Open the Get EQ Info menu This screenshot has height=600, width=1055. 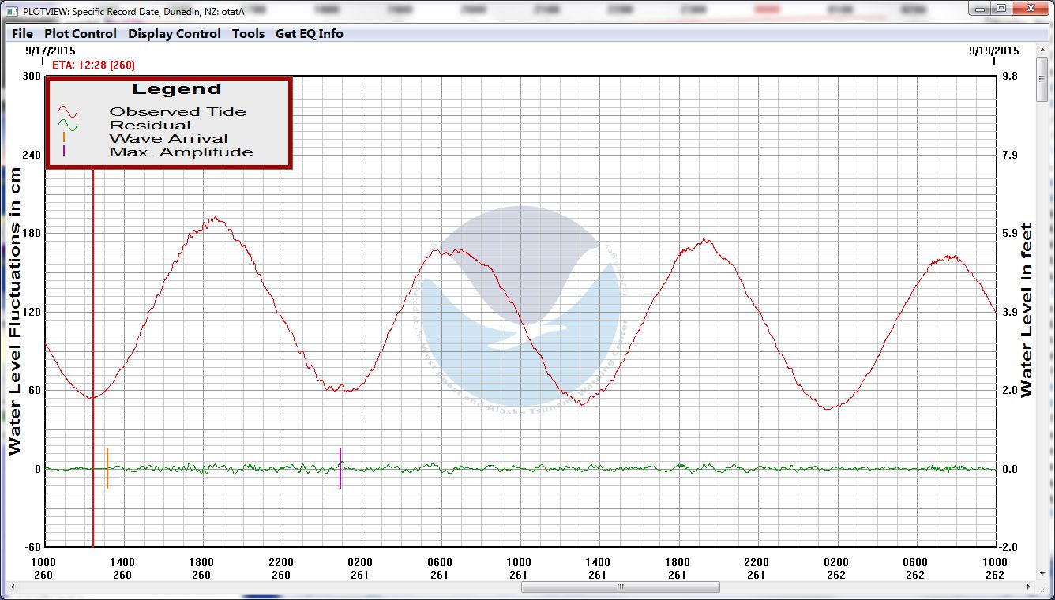(309, 34)
